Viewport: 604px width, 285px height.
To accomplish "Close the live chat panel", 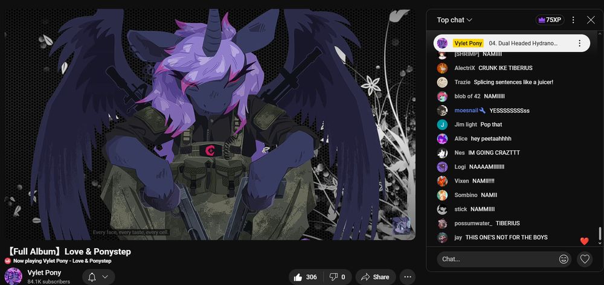I will click(x=591, y=20).
